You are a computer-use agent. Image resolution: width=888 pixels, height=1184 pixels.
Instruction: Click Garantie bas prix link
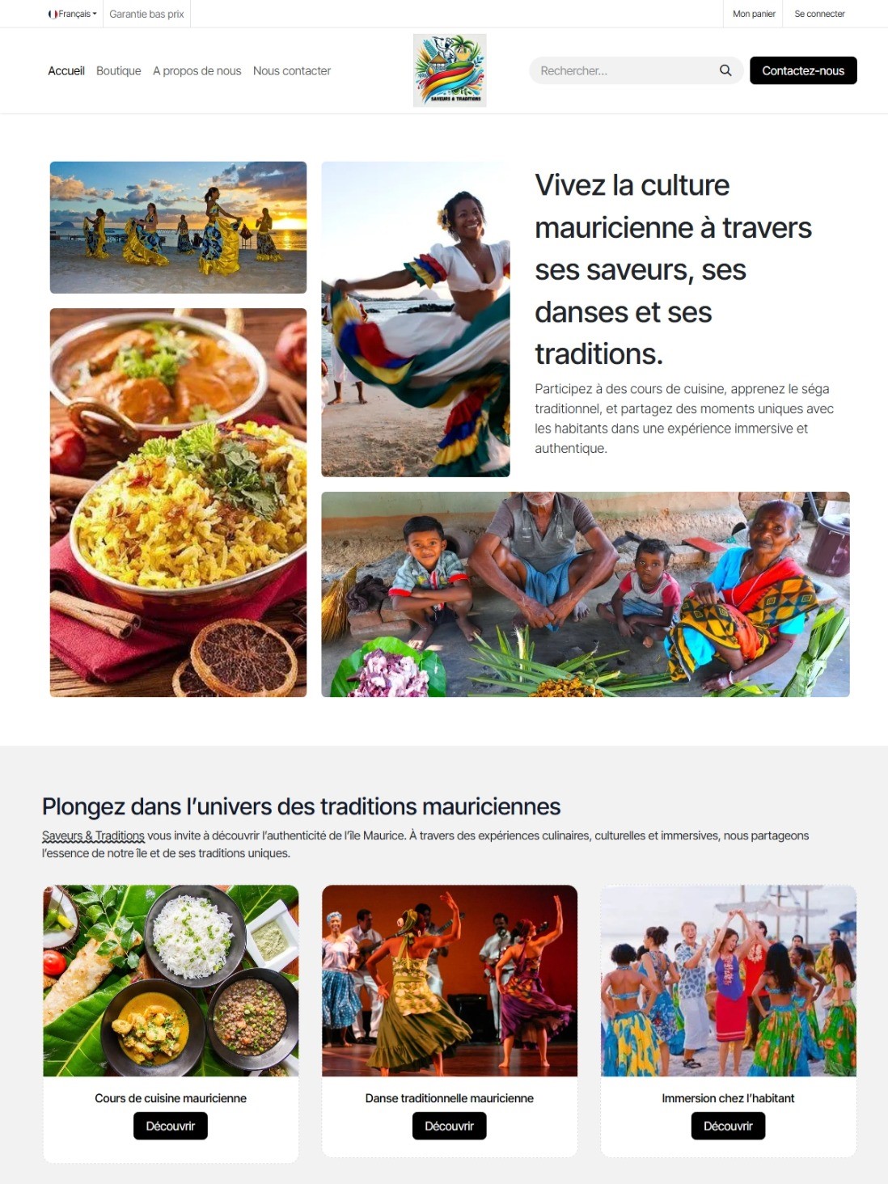146,14
